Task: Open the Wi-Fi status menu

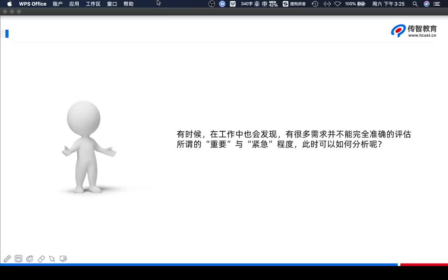Action: pyautogui.click(x=338, y=3)
